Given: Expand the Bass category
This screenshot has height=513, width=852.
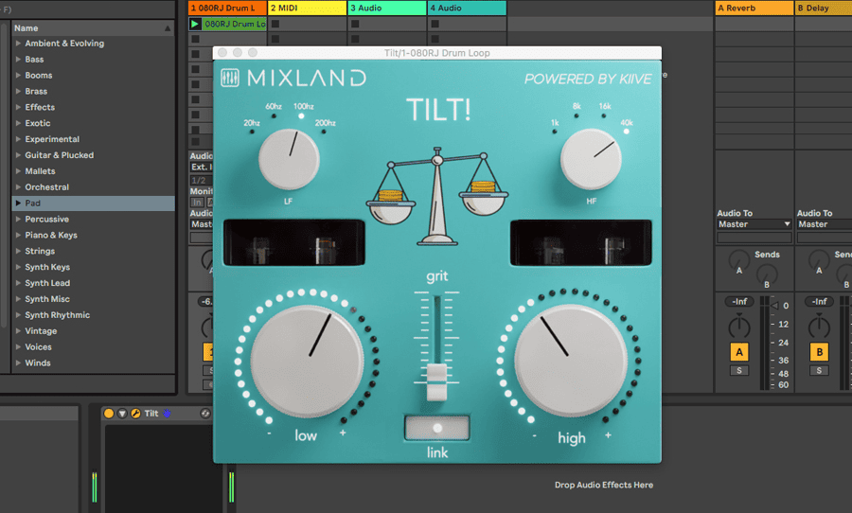Looking at the screenshot, I should click(x=18, y=60).
